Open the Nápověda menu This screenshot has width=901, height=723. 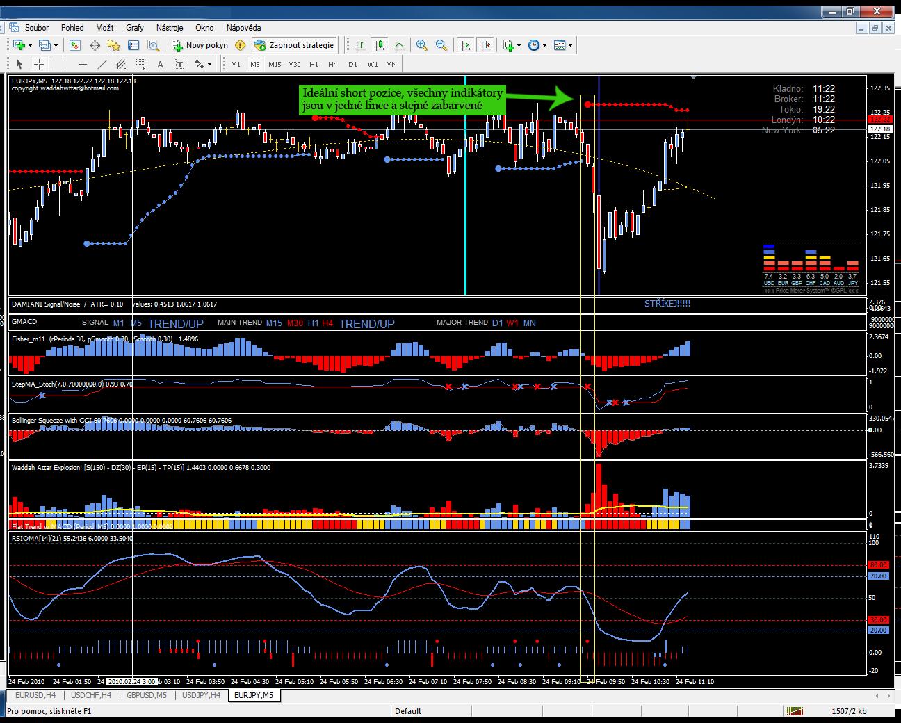pyautogui.click(x=243, y=28)
